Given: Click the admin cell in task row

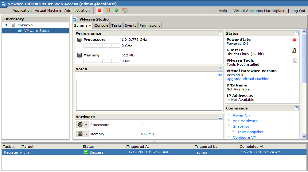Looking at the screenshot, I should pyautogui.click(x=201, y=152).
